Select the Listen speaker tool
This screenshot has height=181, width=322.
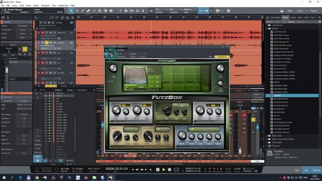click(111, 11)
